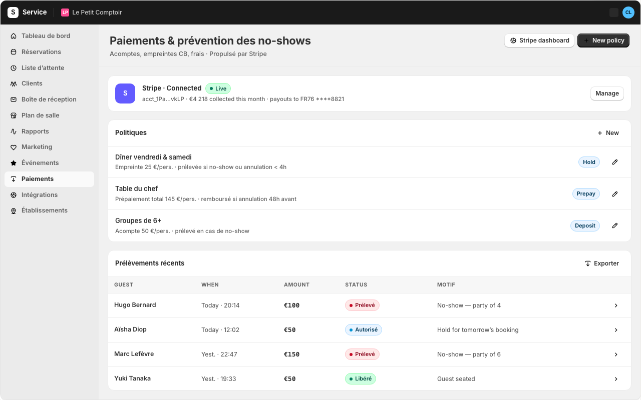Open the Intégrations section
The image size is (641, 400).
[49, 195]
